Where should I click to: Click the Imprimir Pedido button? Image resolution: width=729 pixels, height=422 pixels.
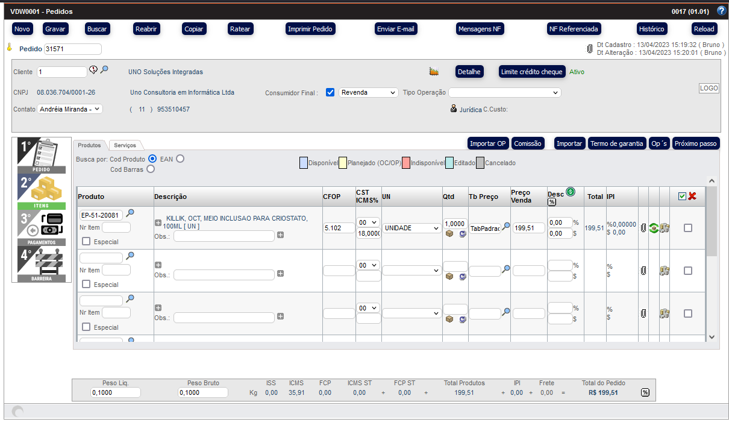(x=310, y=29)
